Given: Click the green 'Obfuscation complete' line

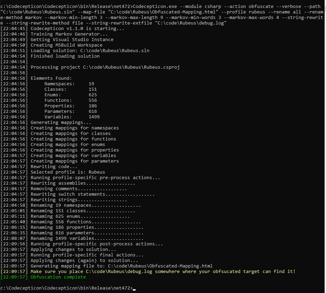Looking at the screenshot, I should pyautogui.click(x=43, y=277).
